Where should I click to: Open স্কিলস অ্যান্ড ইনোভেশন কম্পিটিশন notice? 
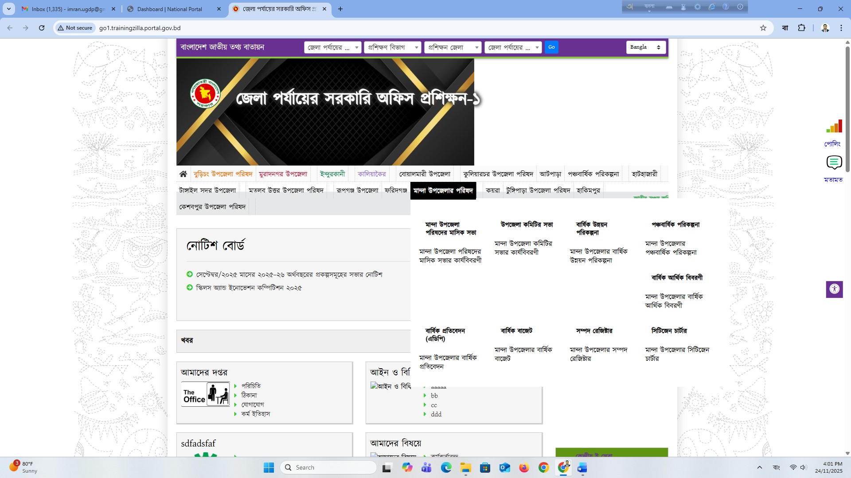tap(249, 288)
